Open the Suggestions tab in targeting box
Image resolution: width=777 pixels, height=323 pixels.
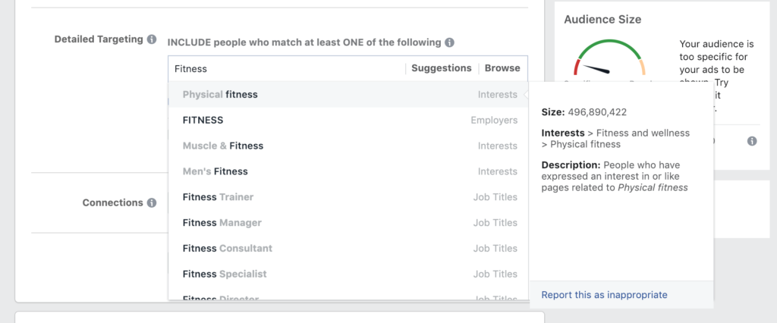click(441, 68)
